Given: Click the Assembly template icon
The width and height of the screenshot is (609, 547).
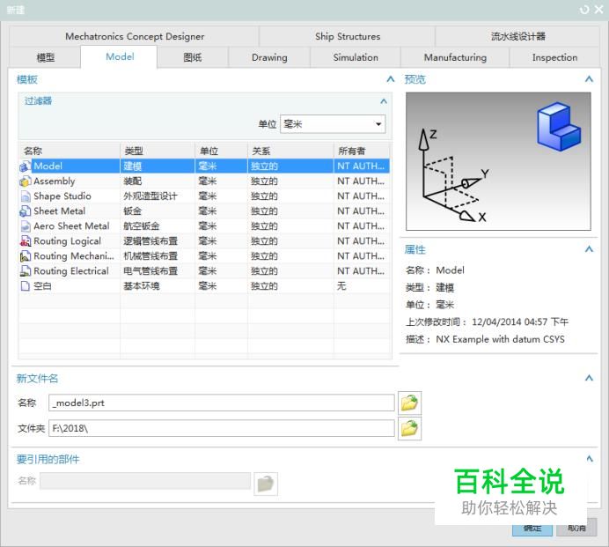Looking at the screenshot, I should pos(25,181).
